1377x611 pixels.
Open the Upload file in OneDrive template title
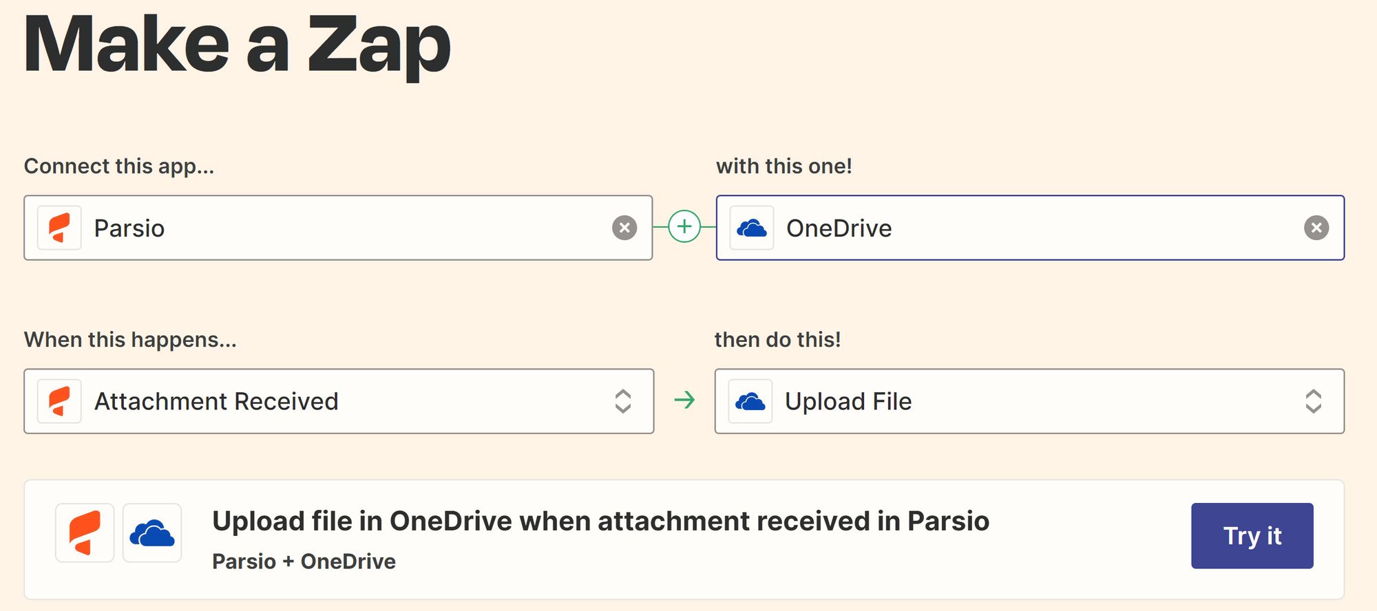(600, 521)
